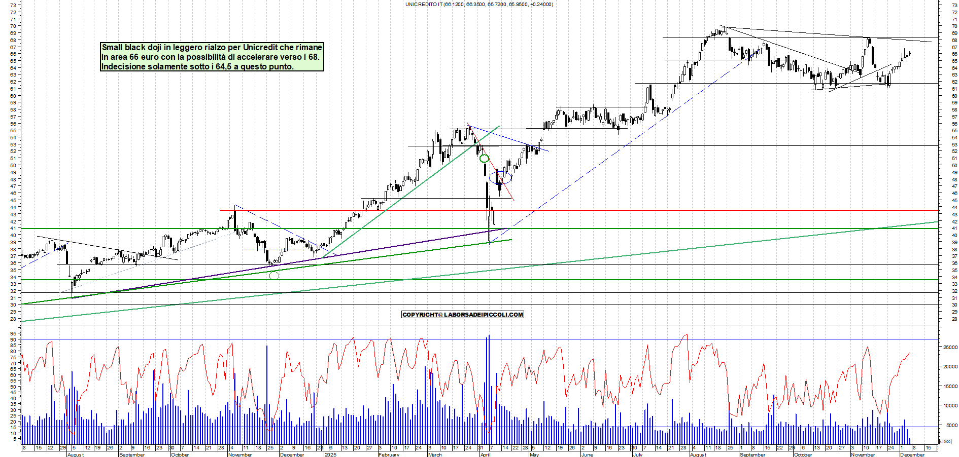Click the 25000 volume scale value

950,347
